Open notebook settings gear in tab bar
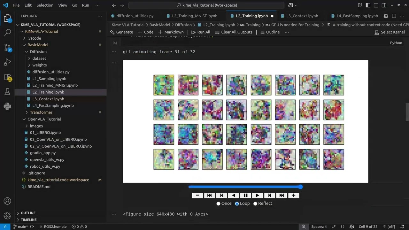 386,16
